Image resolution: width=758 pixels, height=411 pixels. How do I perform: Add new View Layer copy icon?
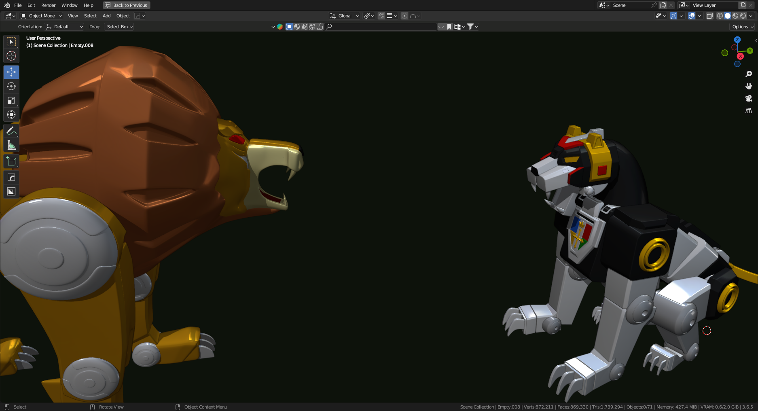pos(743,5)
